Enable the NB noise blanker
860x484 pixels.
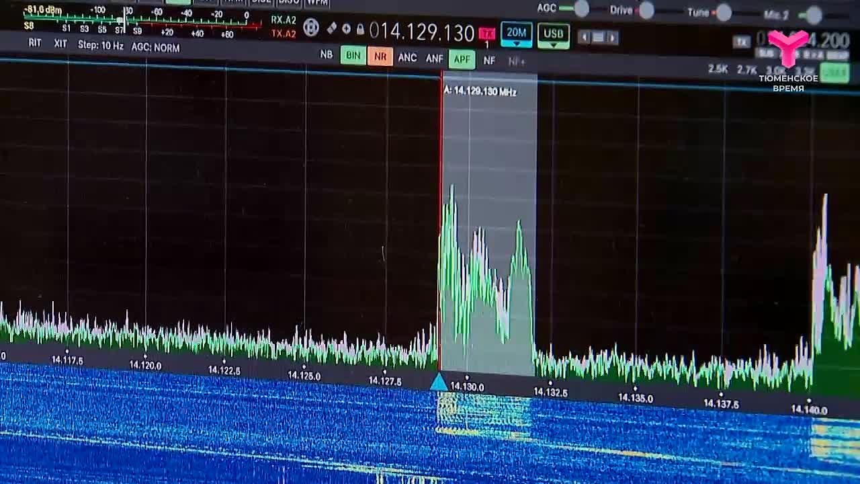click(327, 54)
